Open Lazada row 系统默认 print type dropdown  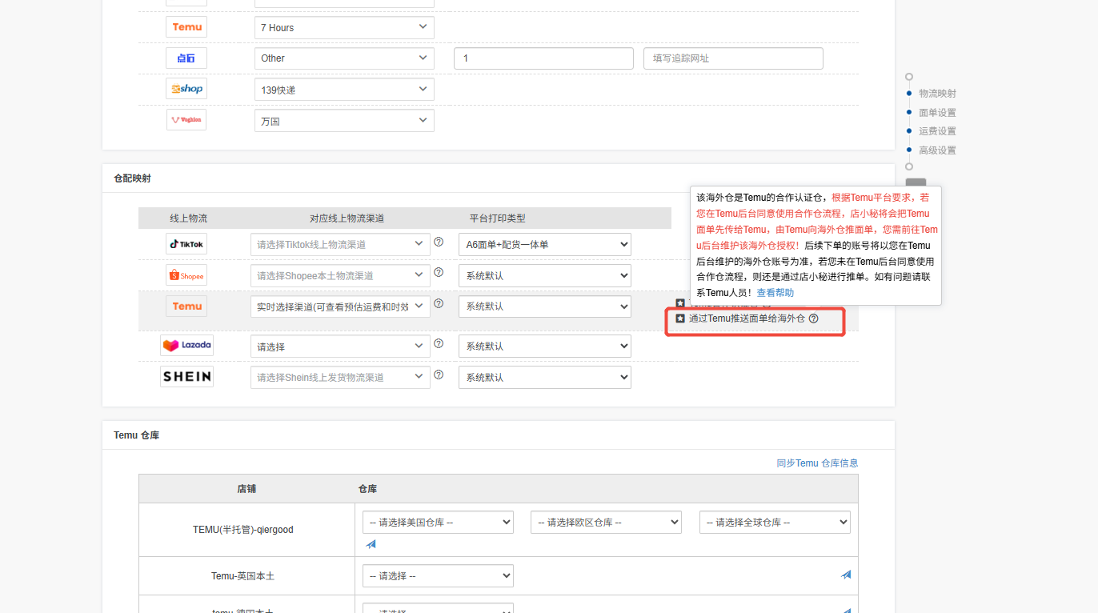click(x=545, y=347)
